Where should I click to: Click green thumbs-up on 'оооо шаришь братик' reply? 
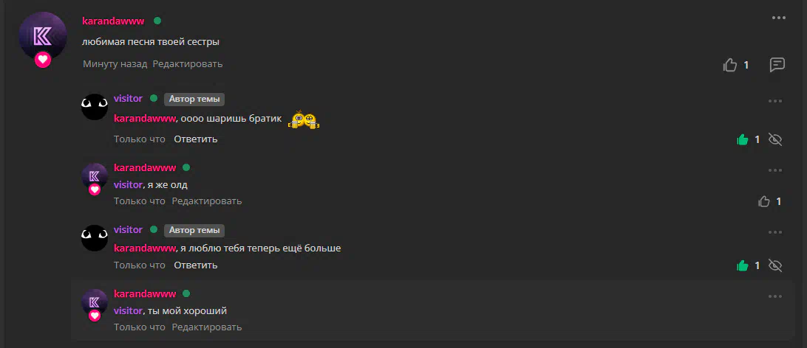tap(742, 139)
